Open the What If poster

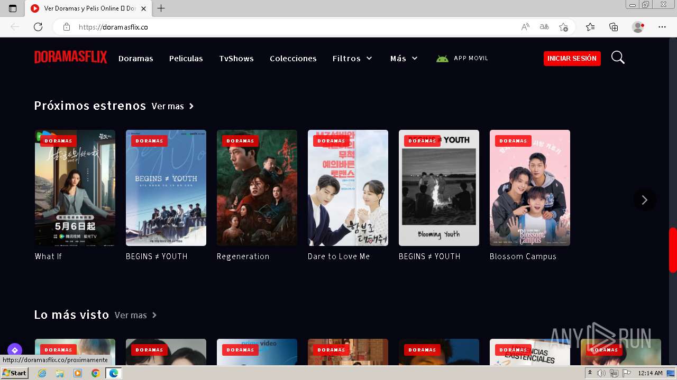(75, 188)
